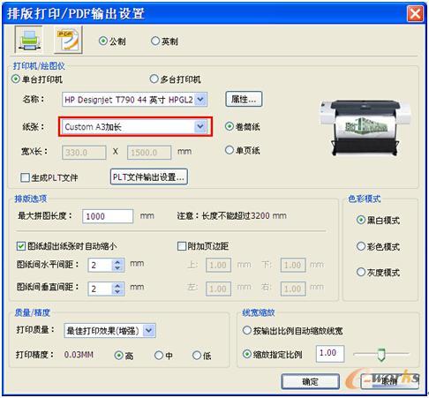Open the Custom A3加长 paper dropdown
Image resolution: width=429 pixels, height=398 pixels.
[200, 127]
